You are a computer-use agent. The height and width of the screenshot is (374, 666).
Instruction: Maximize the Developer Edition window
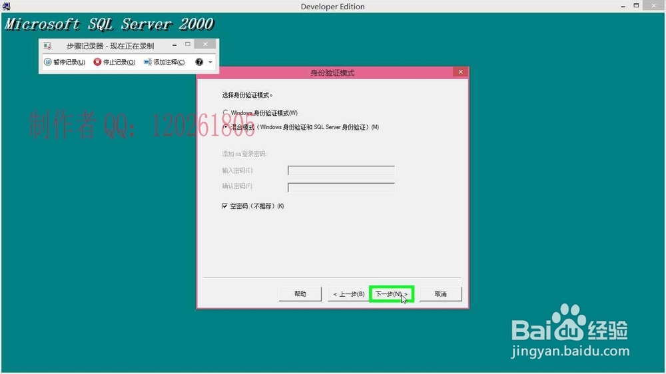coord(636,5)
